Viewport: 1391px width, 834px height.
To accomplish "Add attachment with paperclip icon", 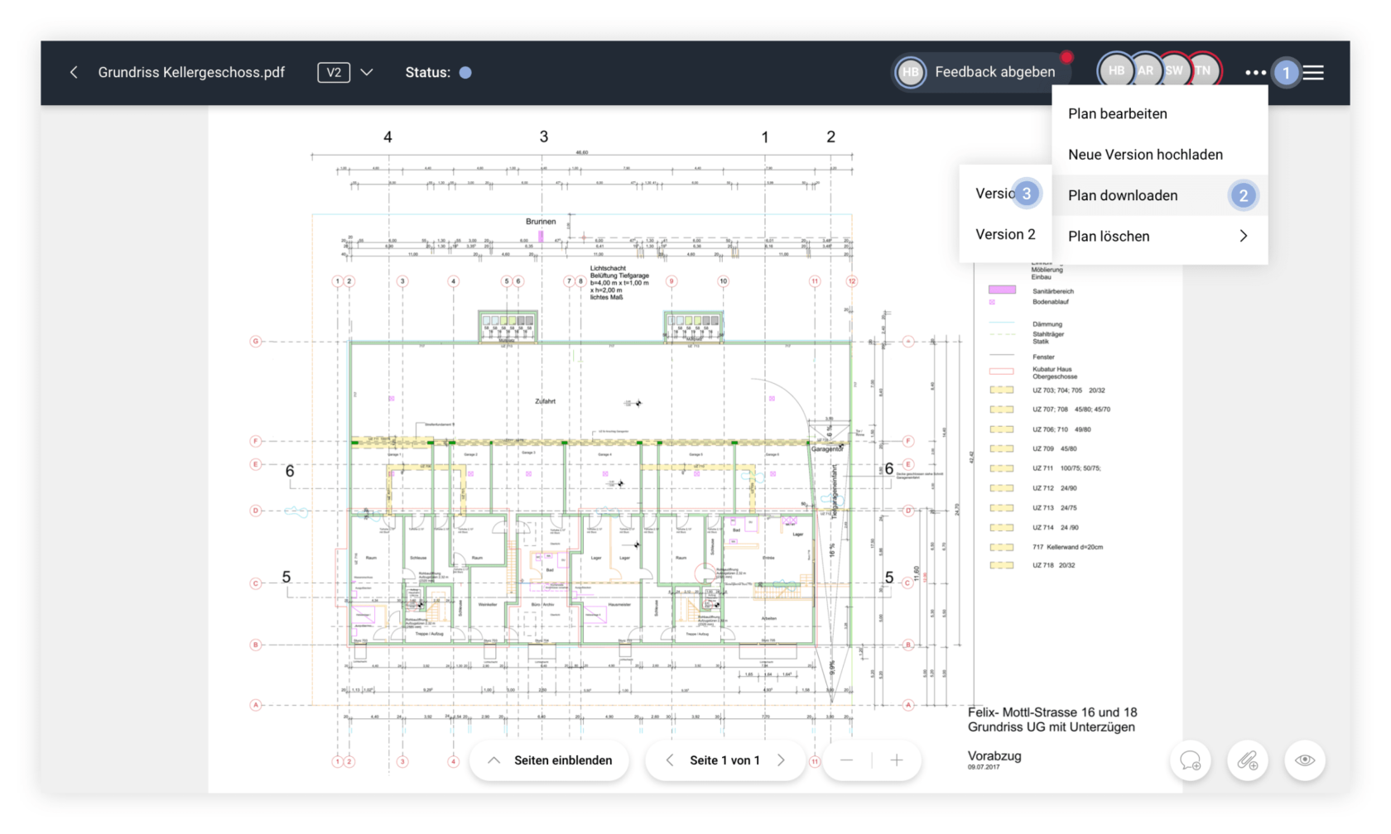I will point(1248,760).
